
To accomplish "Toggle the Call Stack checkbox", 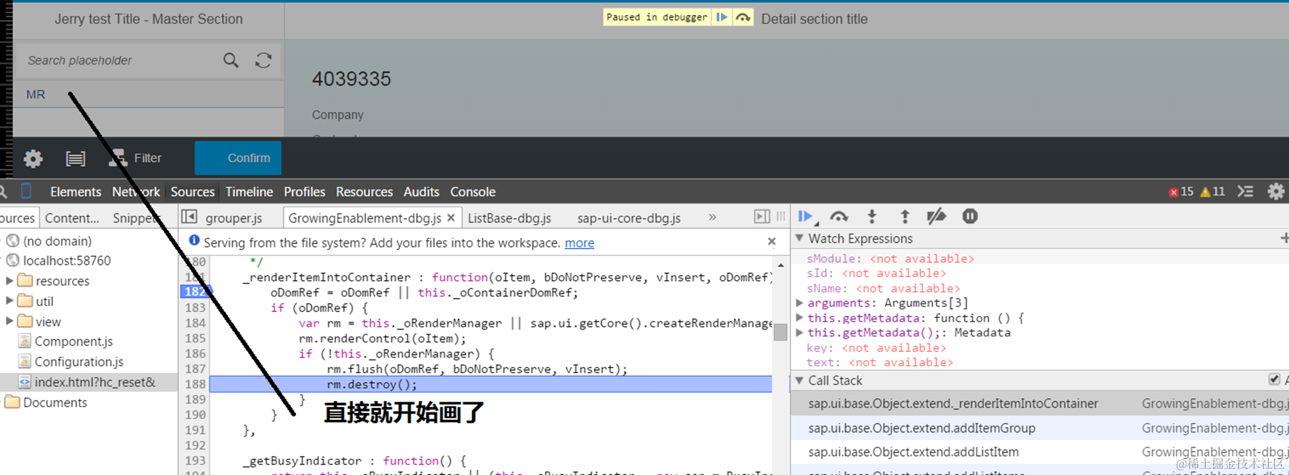I will (x=1274, y=379).
